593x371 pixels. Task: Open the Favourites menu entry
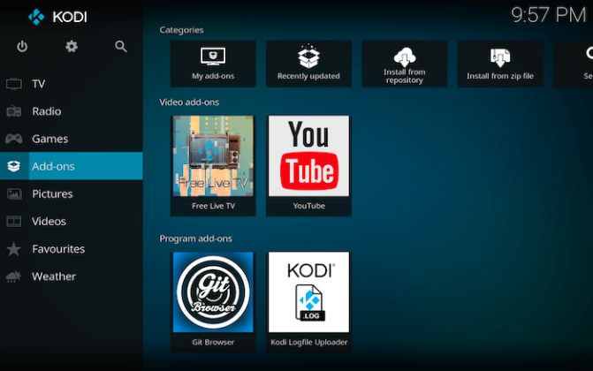tap(71, 249)
